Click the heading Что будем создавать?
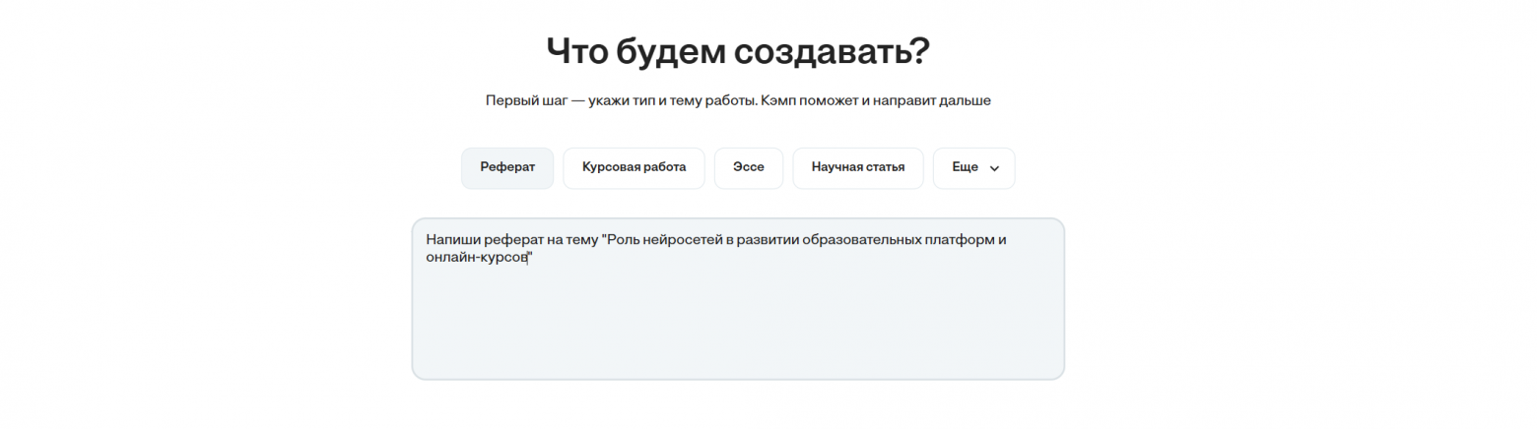Image resolution: width=1537 pixels, height=429 pixels. pyautogui.click(x=737, y=51)
